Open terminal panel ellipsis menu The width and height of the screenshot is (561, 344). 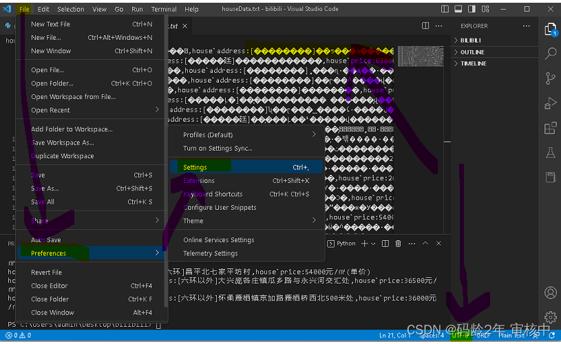412,244
